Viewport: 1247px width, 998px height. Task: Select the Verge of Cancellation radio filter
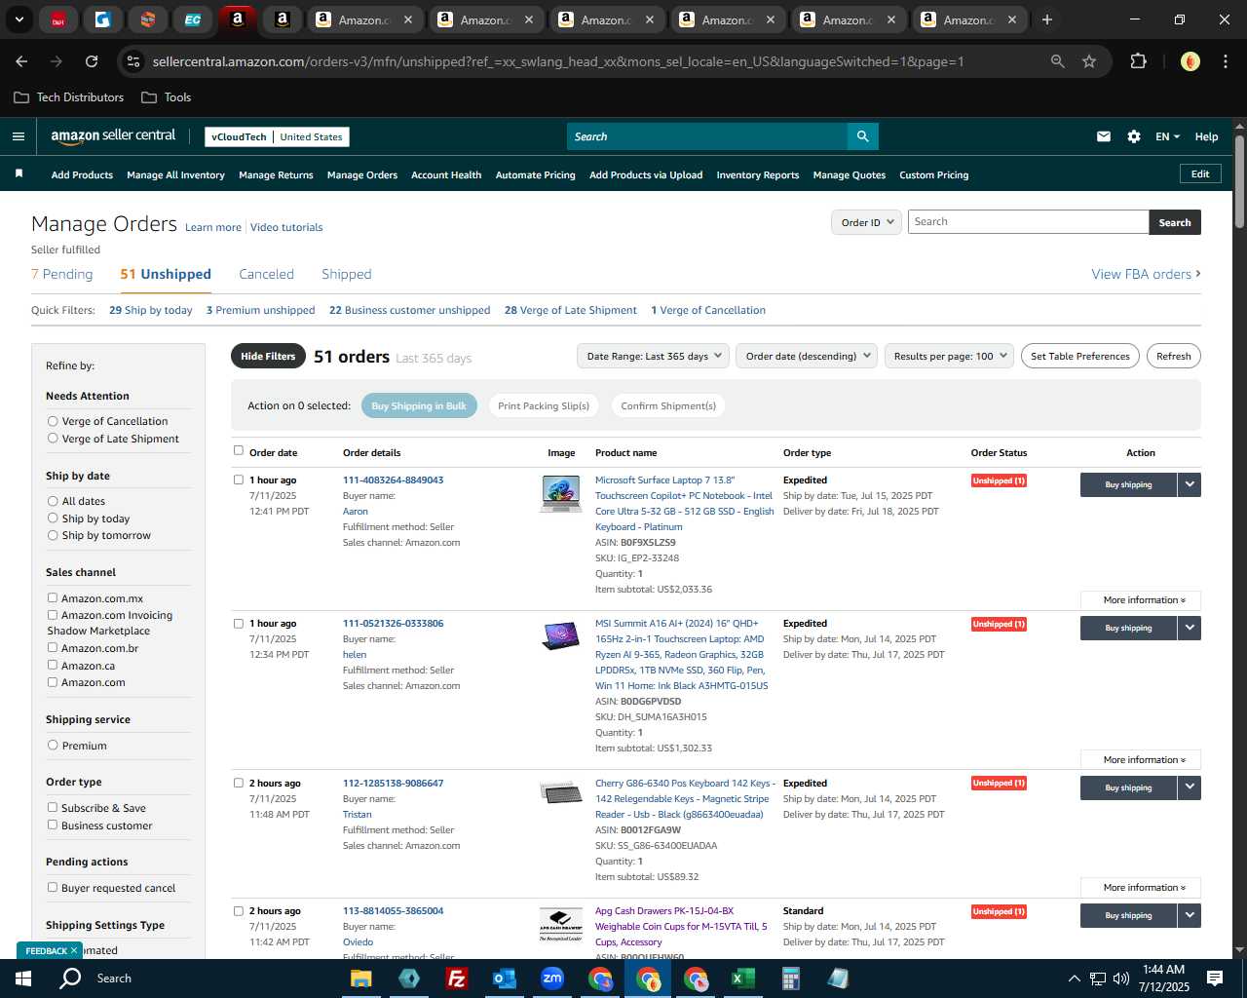coord(53,421)
